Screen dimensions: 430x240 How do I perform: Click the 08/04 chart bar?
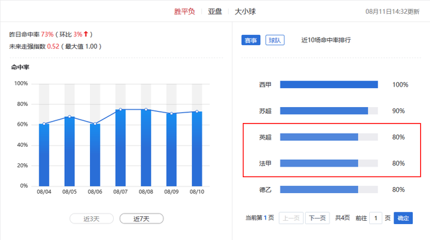[44, 155]
